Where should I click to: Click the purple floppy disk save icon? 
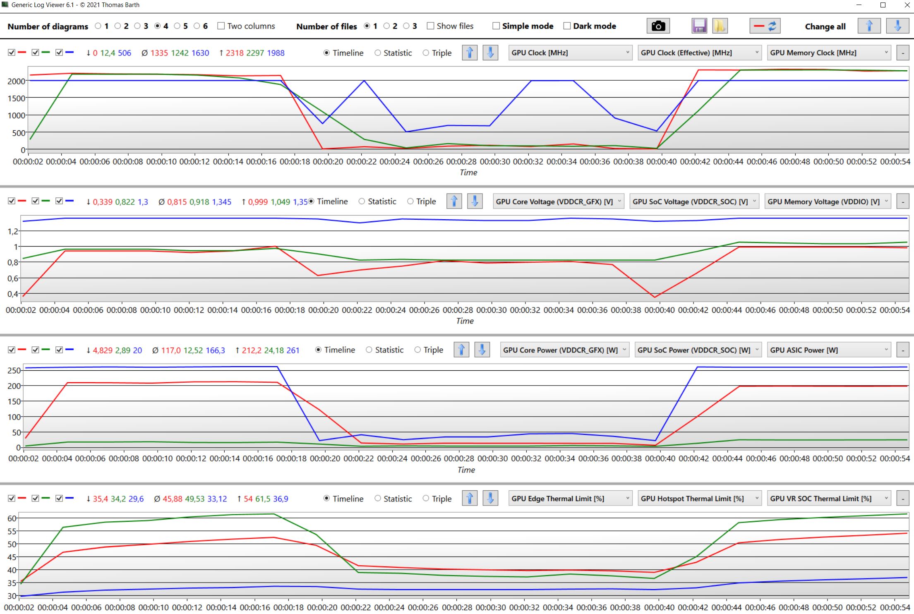pos(699,26)
